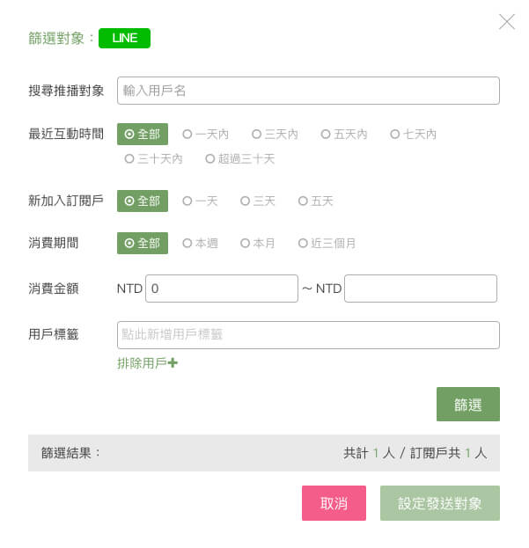Click the LINE platform badge

coord(124,38)
